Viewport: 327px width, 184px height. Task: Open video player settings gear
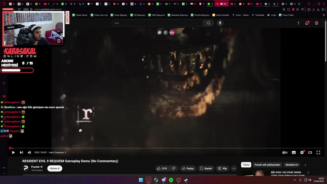pyautogui.click(x=302, y=153)
